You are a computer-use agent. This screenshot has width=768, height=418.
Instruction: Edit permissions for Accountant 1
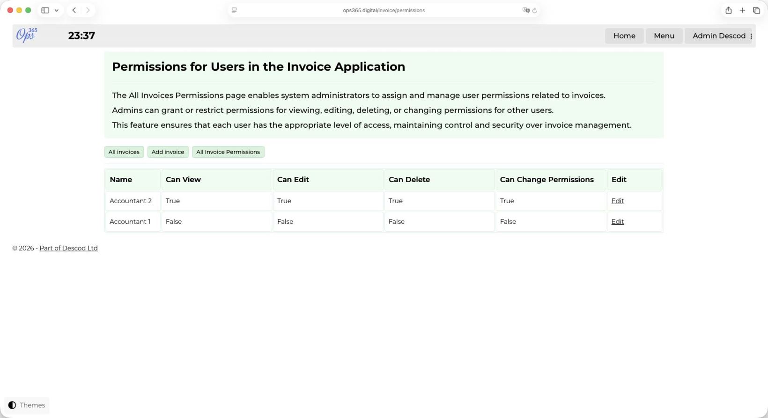[x=618, y=221]
